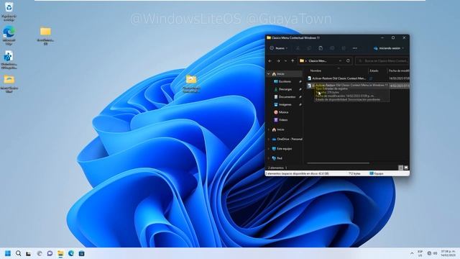The image size is (460, 259).
Task: Open Imágenes in the Explorer sidebar
Action: coord(285,104)
